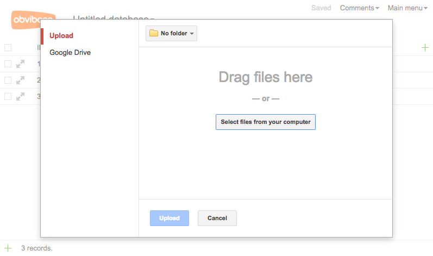
Task: Open the No folder dropdown
Action: coord(171,33)
